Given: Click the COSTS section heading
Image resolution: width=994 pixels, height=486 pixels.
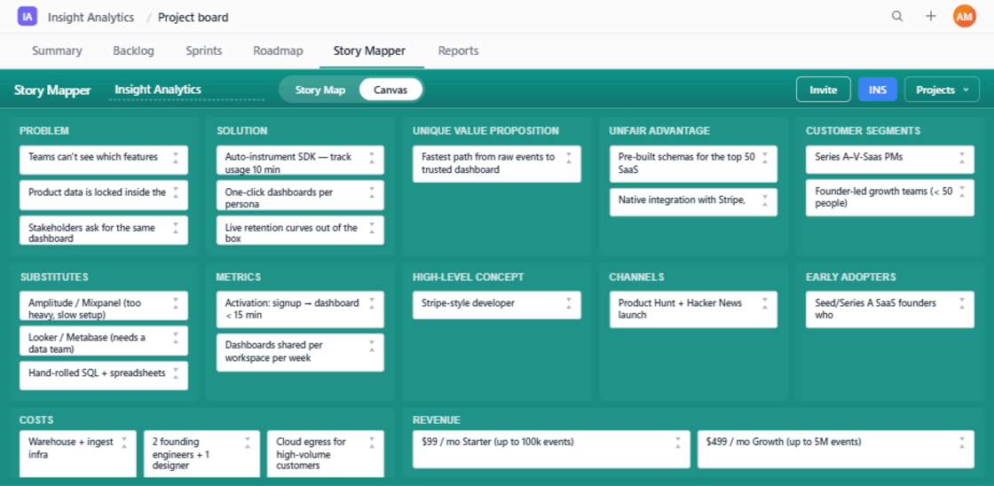Looking at the screenshot, I should (x=36, y=420).
